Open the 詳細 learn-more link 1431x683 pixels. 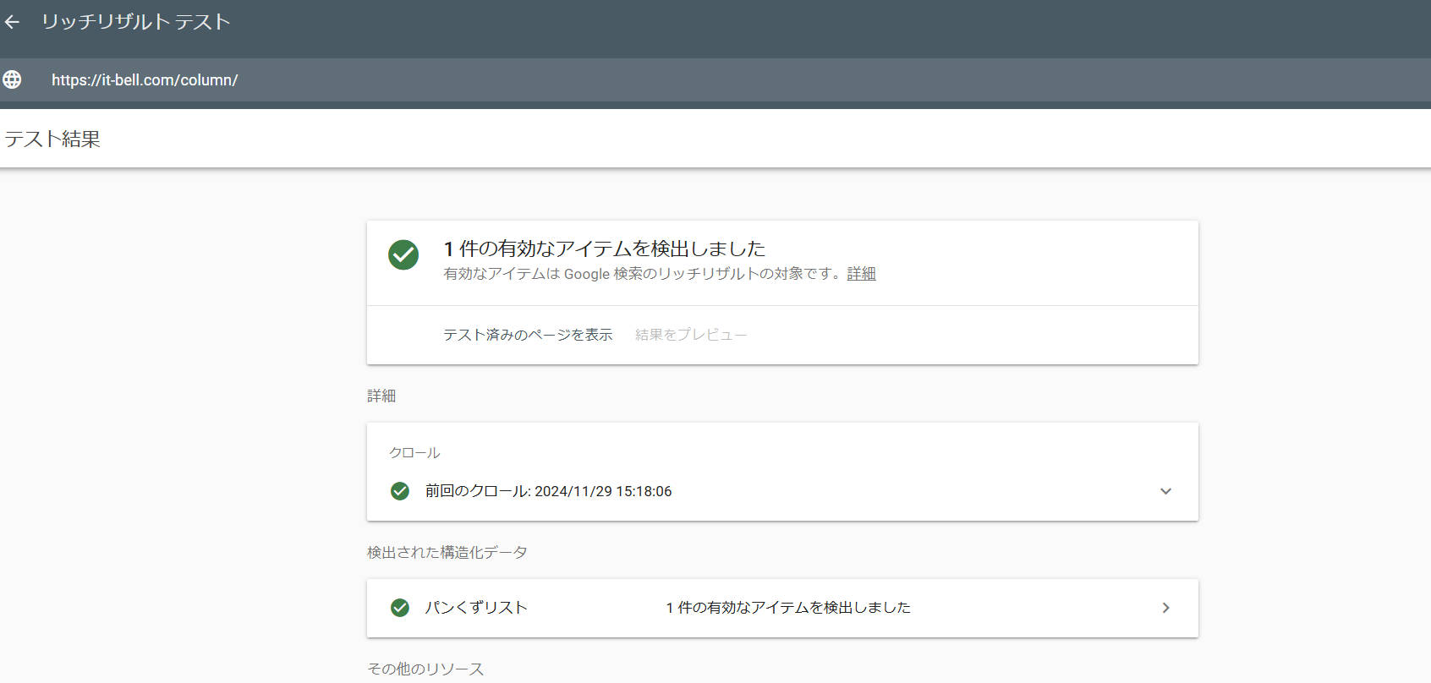click(861, 274)
